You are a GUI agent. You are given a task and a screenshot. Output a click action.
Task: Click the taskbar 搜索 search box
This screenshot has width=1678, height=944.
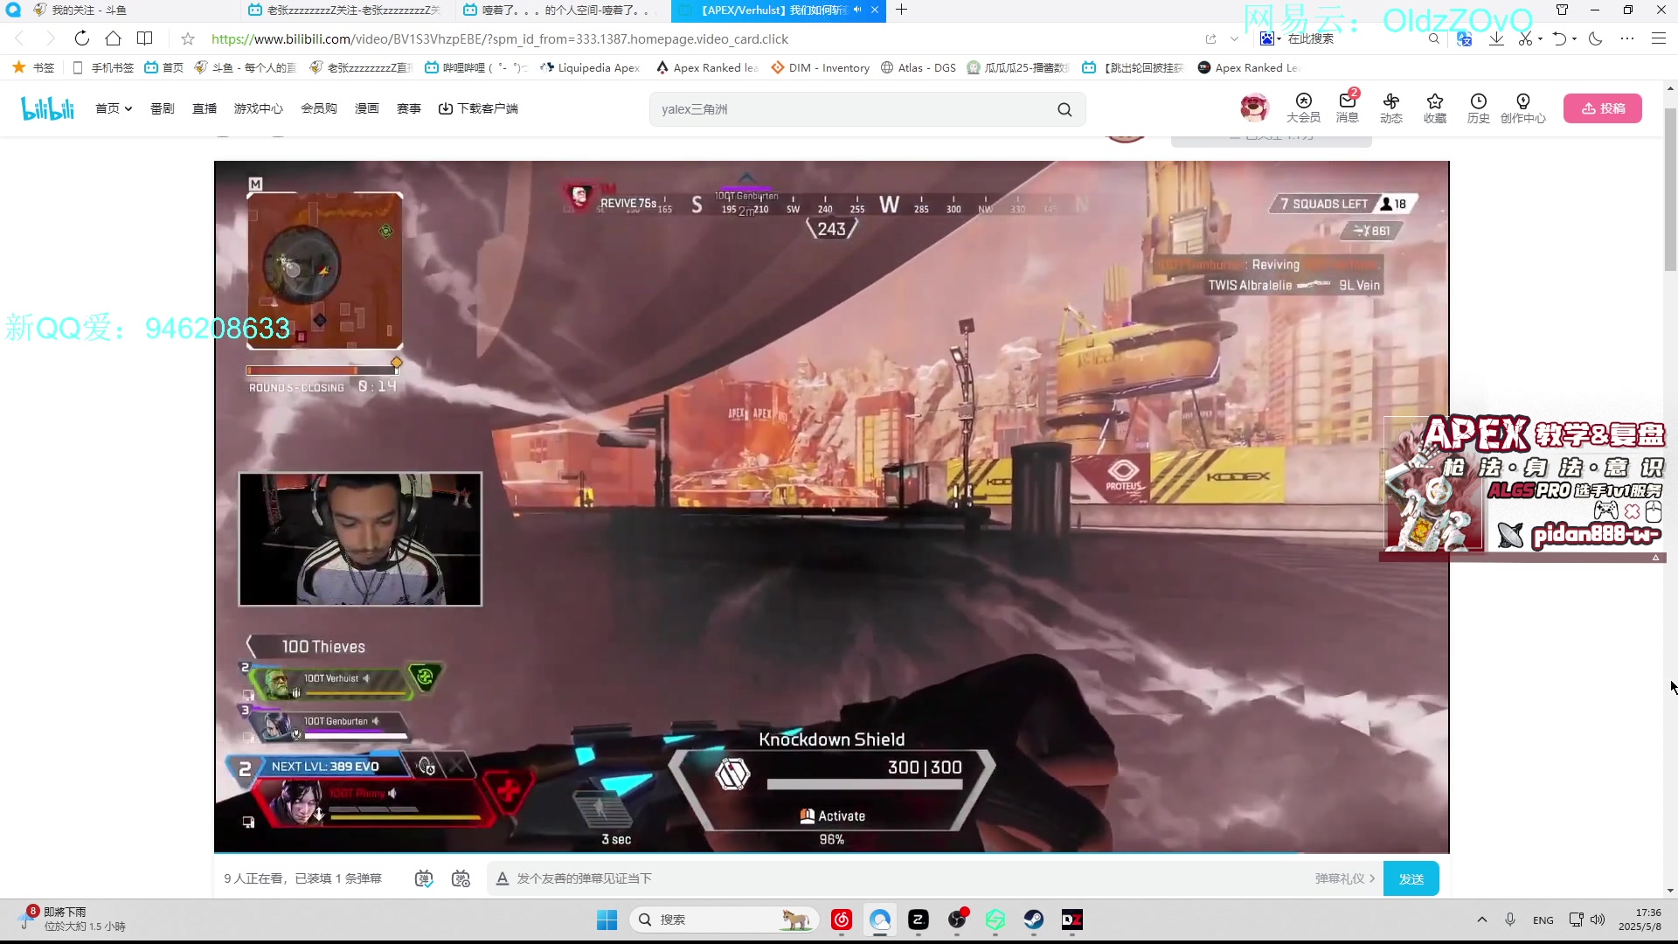coord(724,920)
